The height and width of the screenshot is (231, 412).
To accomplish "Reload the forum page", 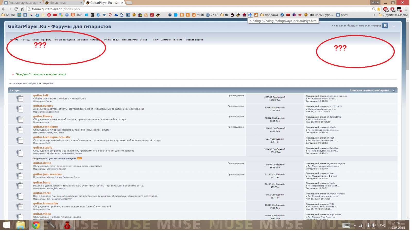I will [16, 9].
